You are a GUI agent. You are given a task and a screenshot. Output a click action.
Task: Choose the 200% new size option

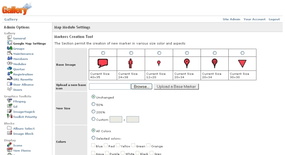(94, 112)
